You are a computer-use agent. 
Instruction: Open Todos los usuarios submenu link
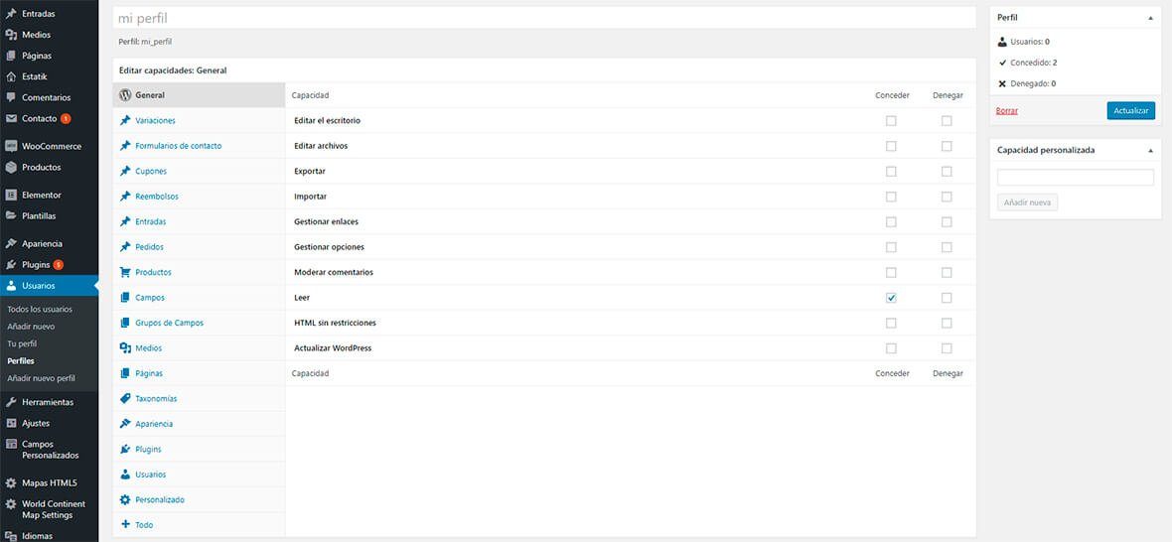40,309
